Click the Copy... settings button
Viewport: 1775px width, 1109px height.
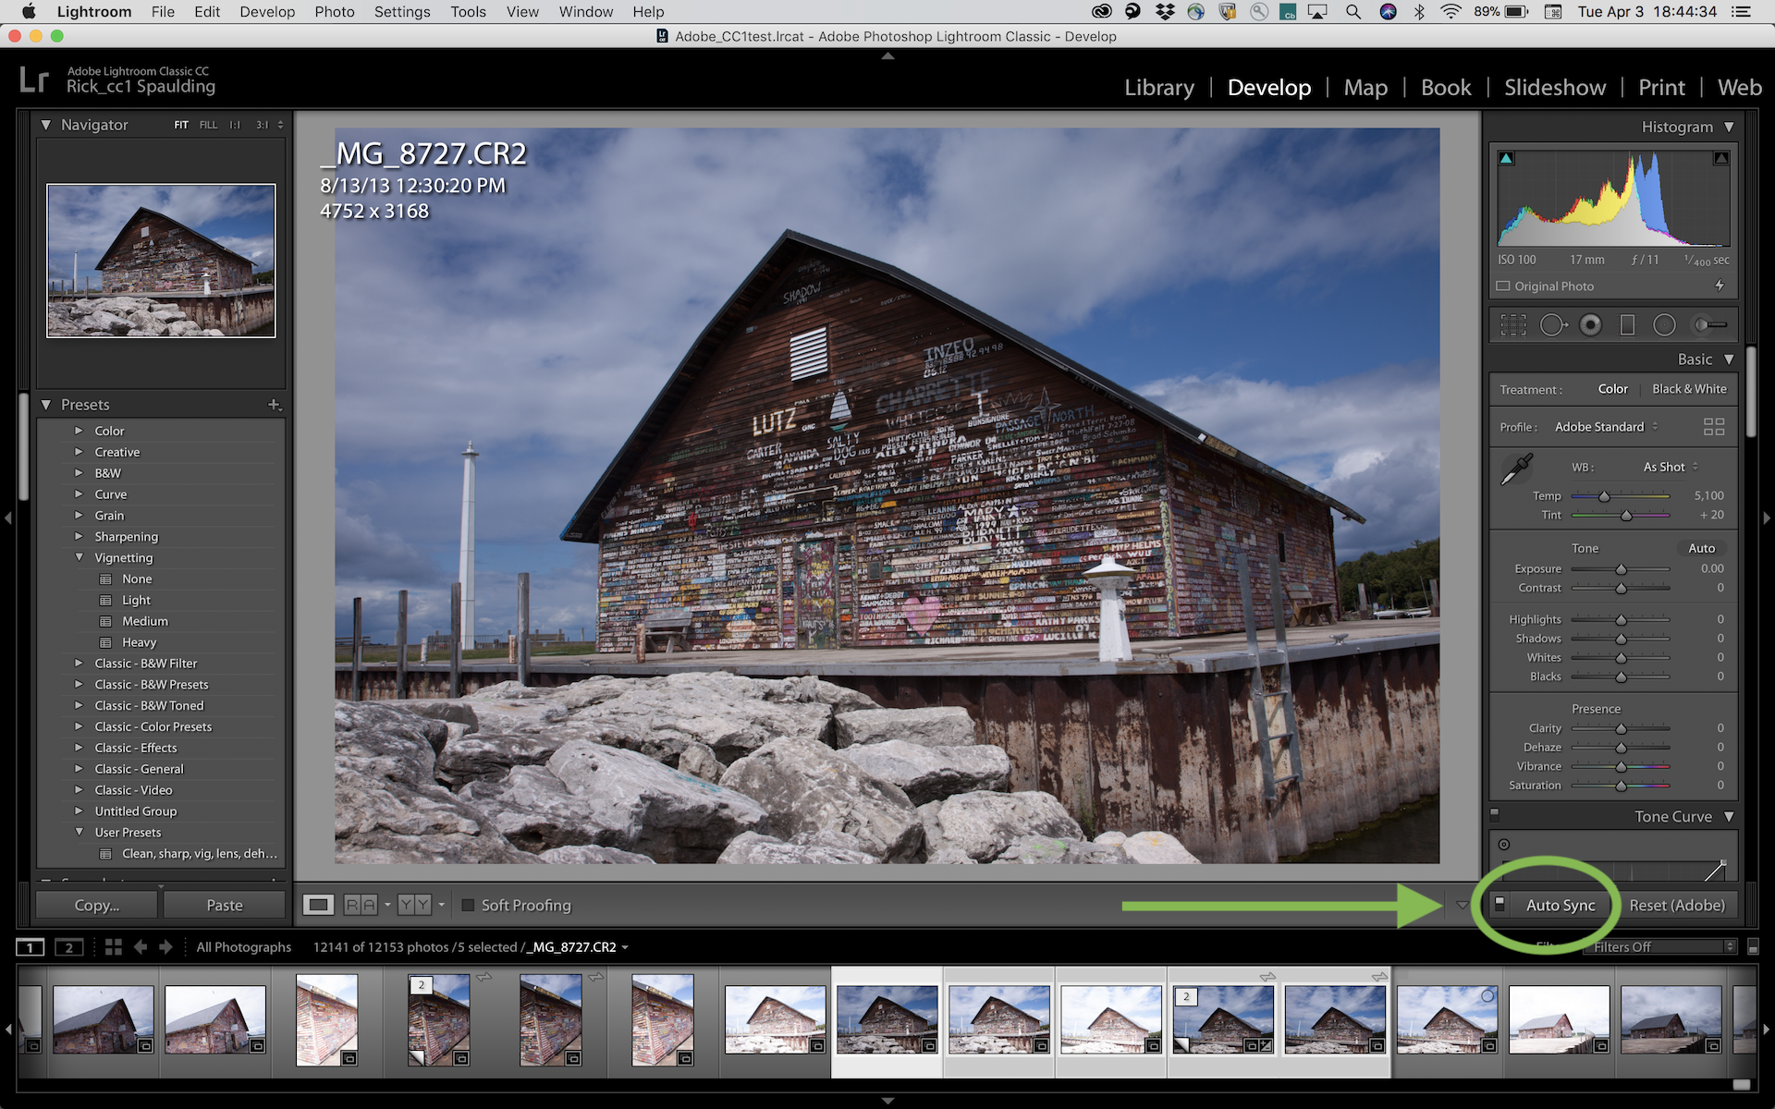pos(97,906)
